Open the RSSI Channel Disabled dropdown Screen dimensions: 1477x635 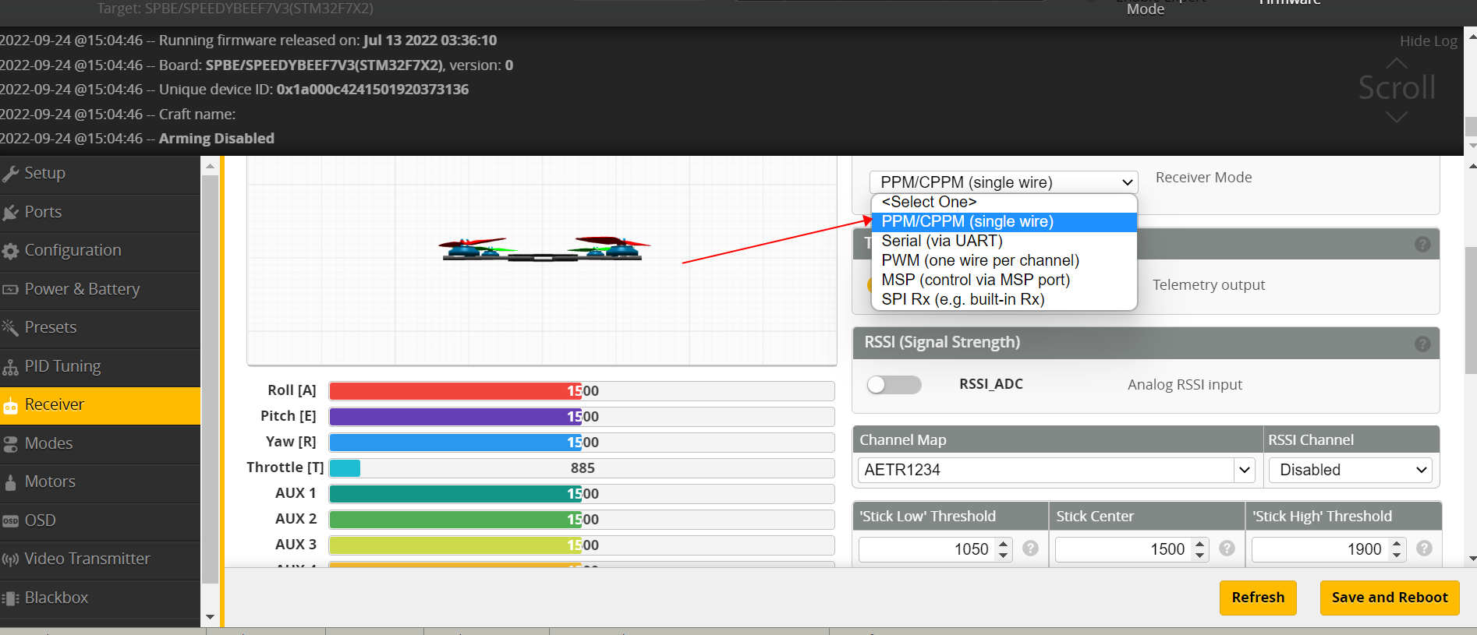click(1351, 470)
